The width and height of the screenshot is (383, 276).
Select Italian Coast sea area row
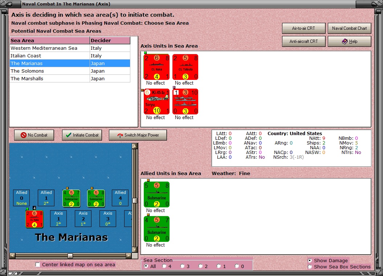[x=70, y=56]
